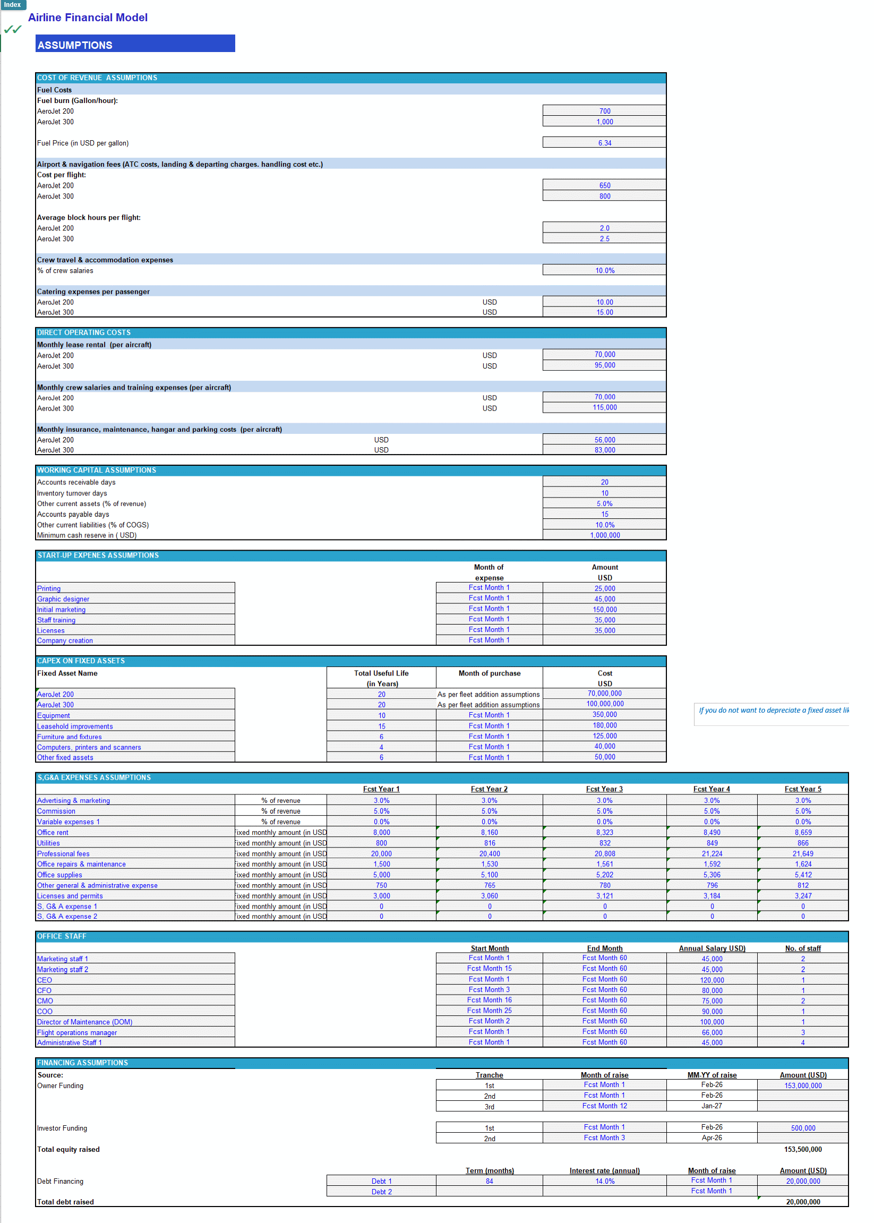Click the Graphic designer expense label
The image size is (874, 1223).
tap(63, 598)
